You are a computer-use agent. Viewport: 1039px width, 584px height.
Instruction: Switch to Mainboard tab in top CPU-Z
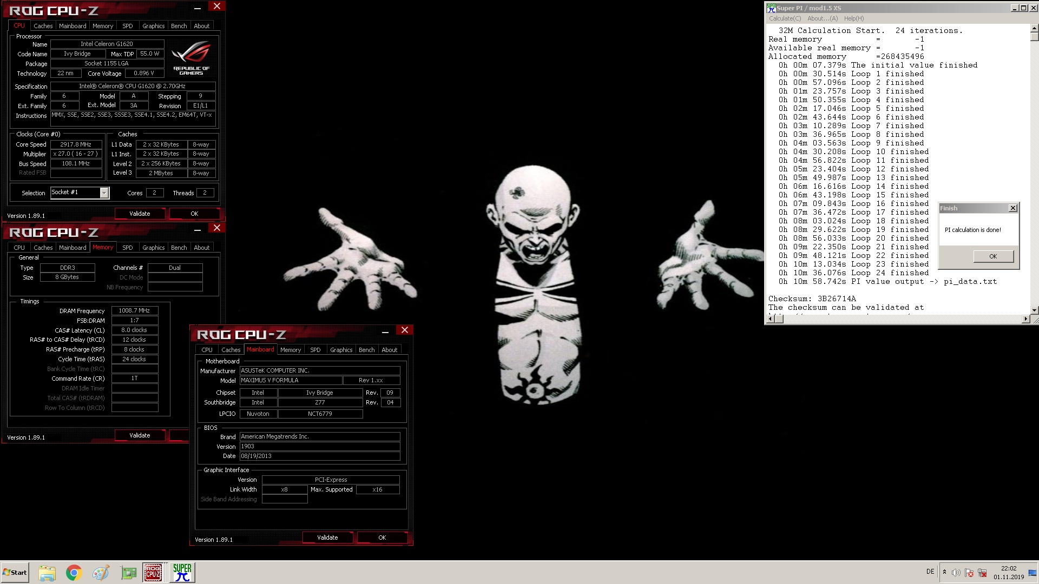pyautogui.click(x=73, y=26)
